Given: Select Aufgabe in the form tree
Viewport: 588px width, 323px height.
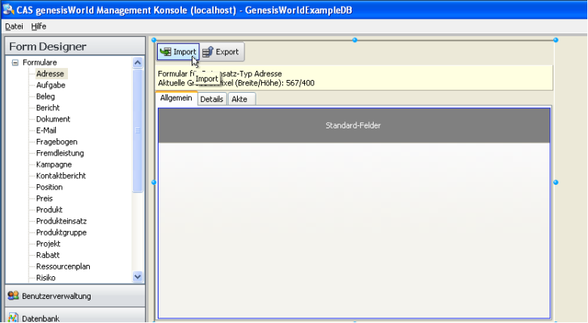Looking at the screenshot, I should click(x=51, y=85).
